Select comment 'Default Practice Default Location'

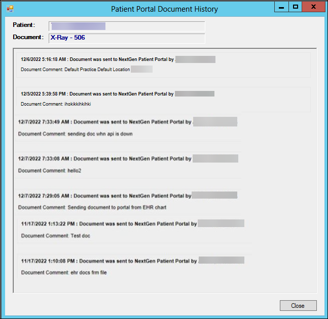97,70
